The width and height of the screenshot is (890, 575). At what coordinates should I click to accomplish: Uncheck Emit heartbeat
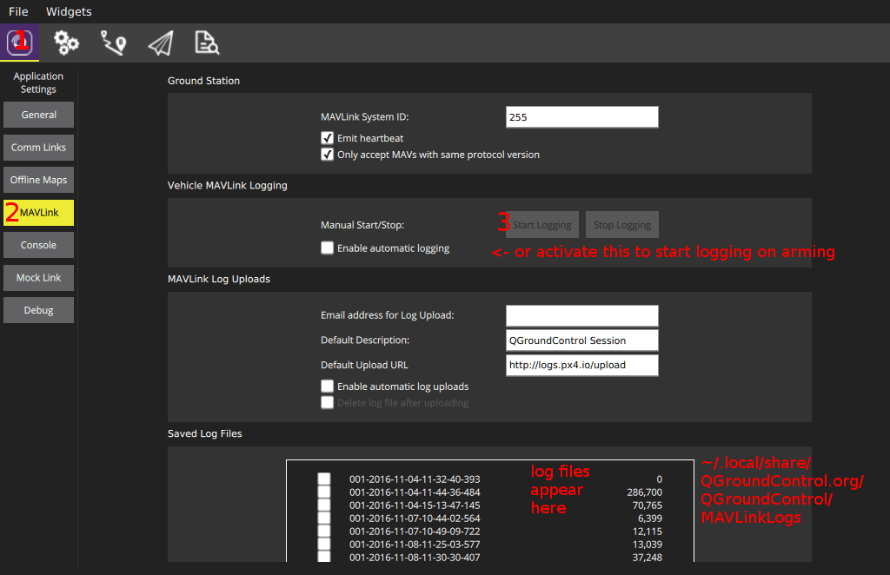tap(328, 137)
